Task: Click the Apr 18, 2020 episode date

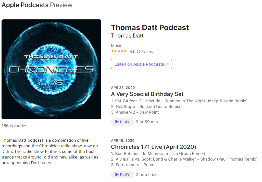Action: point(123,140)
